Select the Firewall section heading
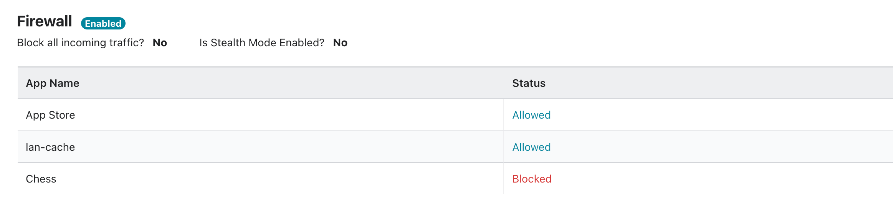The height and width of the screenshot is (199, 893). (45, 21)
